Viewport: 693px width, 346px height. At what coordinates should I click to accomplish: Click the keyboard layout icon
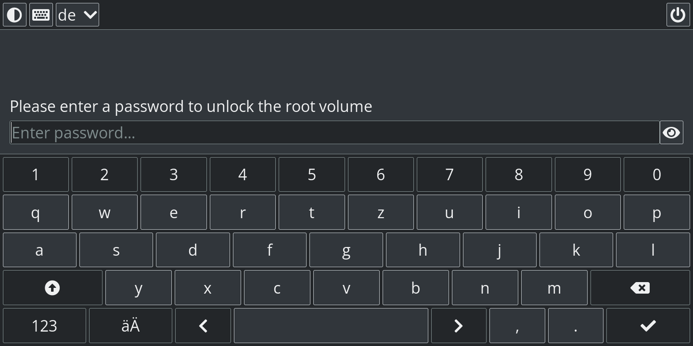pyautogui.click(x=41, y=14)
